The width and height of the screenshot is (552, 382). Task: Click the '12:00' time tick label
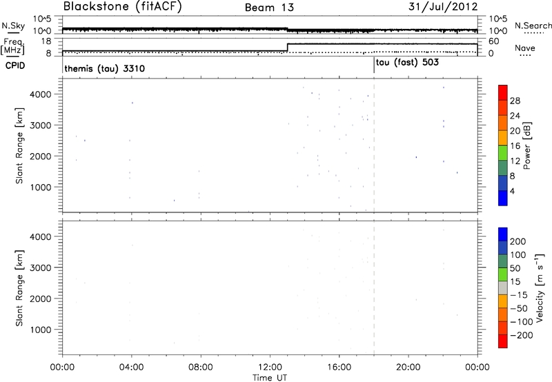[x=270, y=368]
